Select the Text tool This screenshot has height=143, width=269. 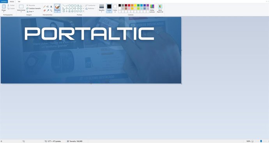51,7
